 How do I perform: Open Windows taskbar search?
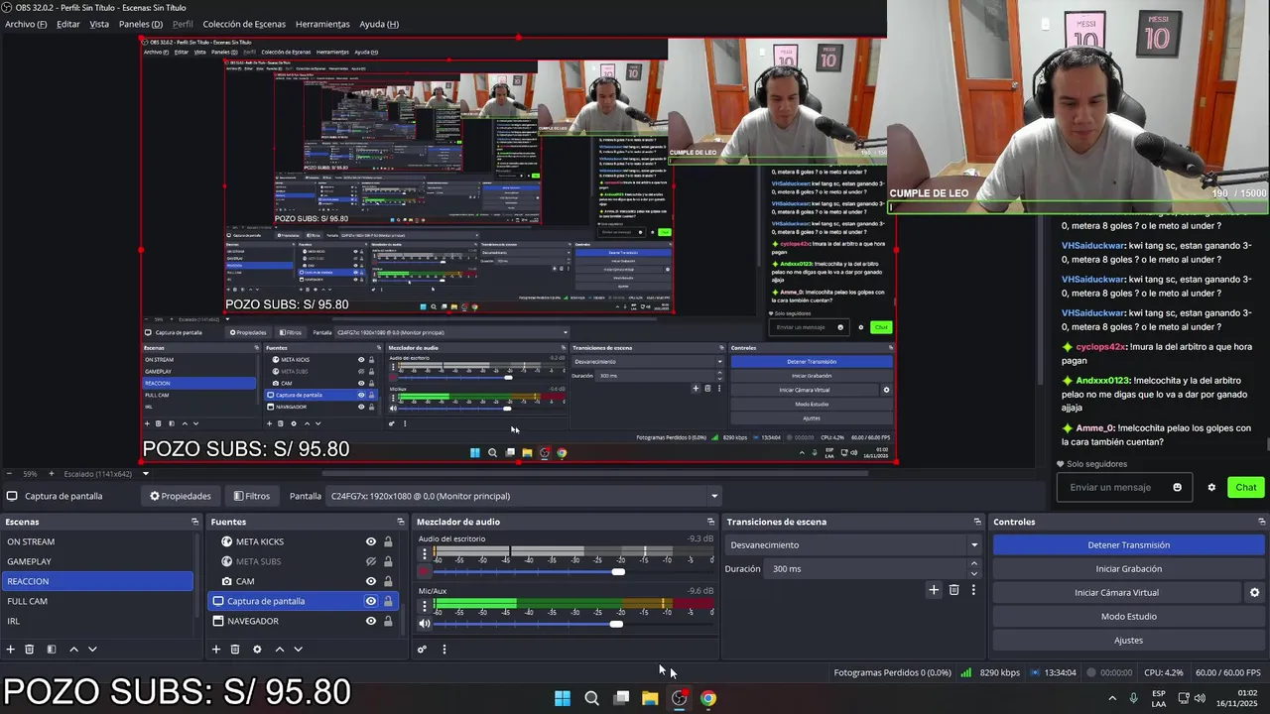591,698
